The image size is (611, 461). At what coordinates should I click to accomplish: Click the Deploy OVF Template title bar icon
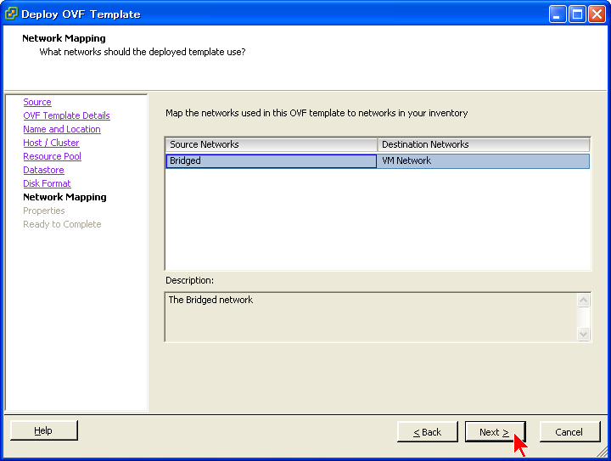11,14
